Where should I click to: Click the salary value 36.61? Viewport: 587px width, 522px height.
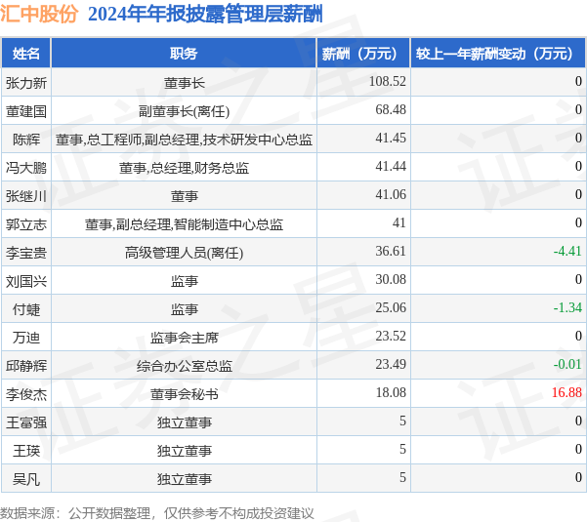pyautogui.click(x=391, y=251)
